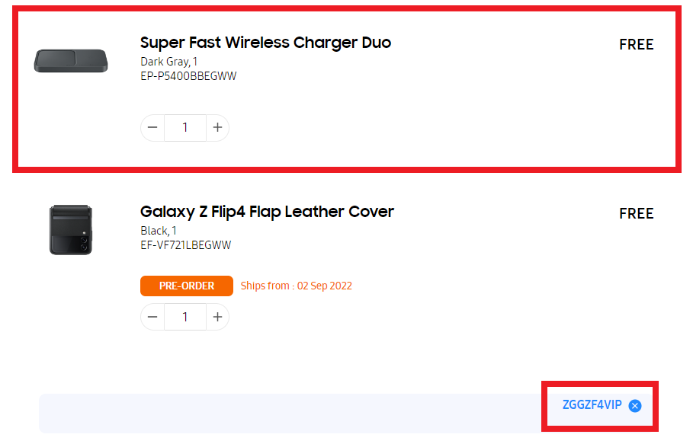Decrease quantity of Wireless Charger Duo
693x444 pixels.
(152, 127)
